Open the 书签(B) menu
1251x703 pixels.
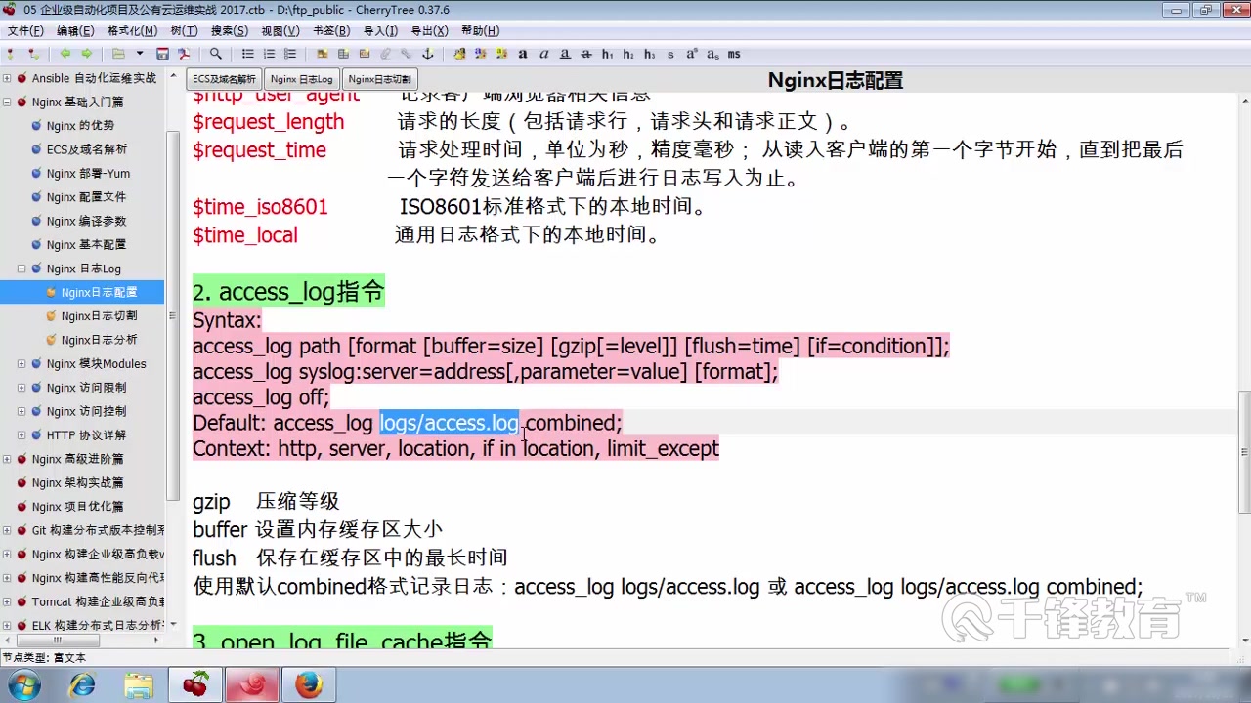(331, 31)
